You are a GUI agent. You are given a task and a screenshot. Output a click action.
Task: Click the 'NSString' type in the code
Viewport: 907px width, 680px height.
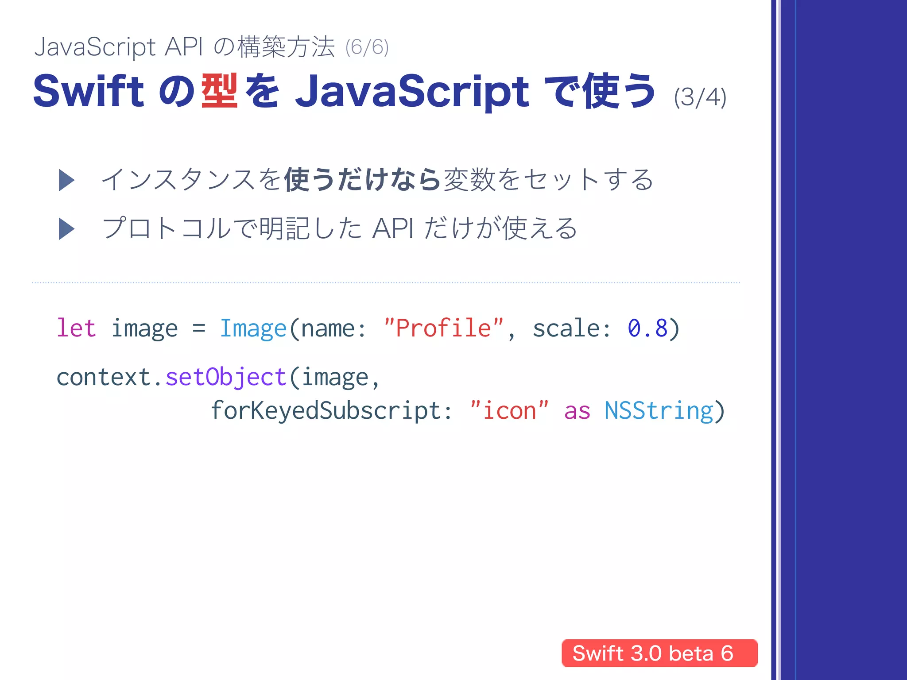[659, 411]
